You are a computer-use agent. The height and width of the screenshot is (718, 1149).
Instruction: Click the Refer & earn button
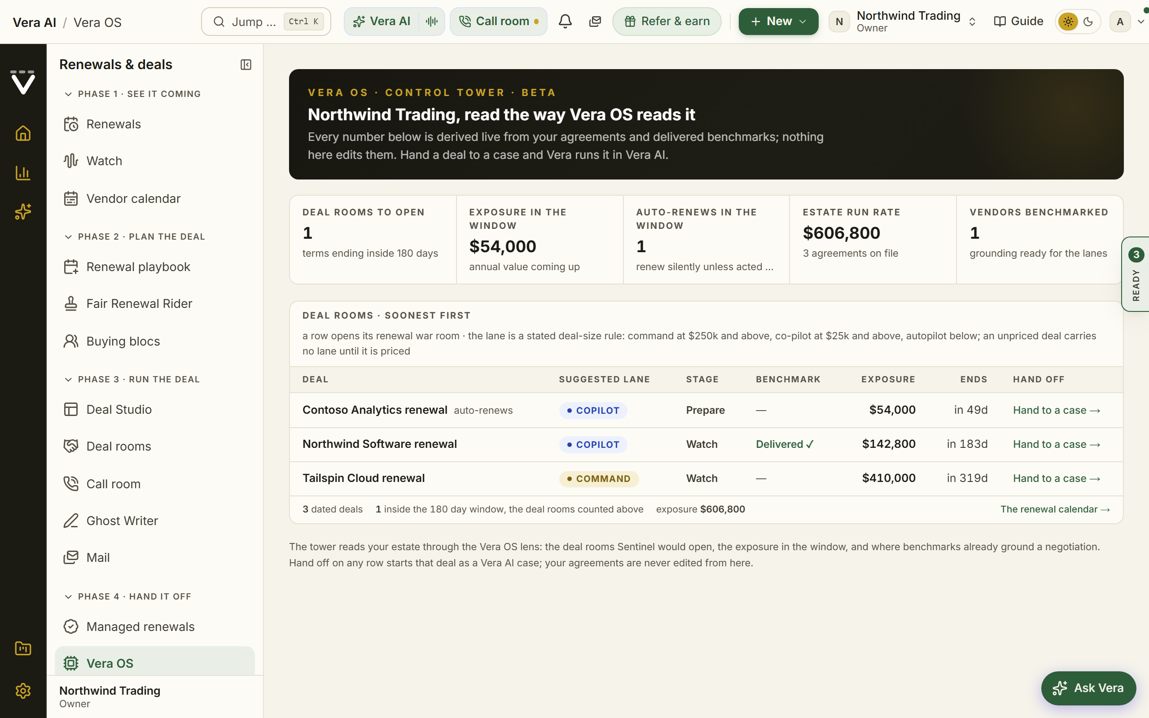tap(667, 22)
